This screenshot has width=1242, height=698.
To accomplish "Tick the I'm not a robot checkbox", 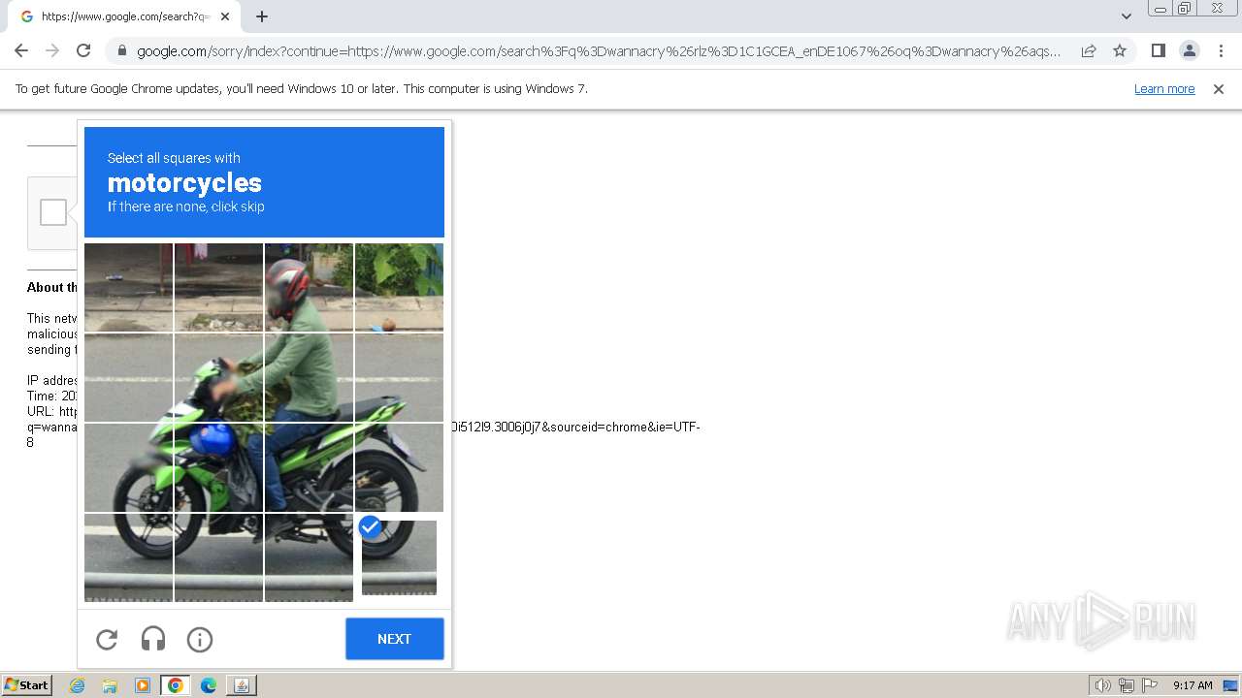I will point(53,212).
